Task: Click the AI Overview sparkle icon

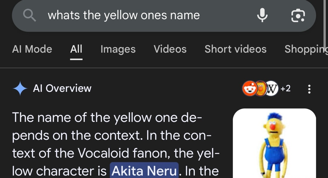Action: [x=20, y=88]
